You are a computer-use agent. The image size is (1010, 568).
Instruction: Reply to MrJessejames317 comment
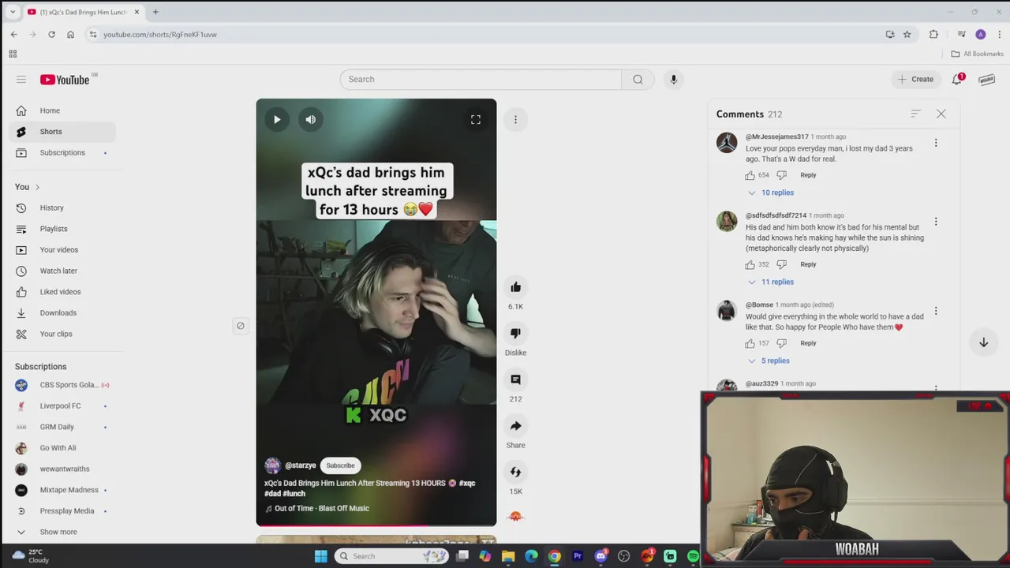[808, 175]
